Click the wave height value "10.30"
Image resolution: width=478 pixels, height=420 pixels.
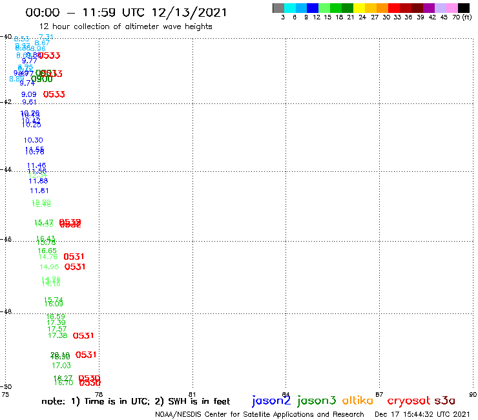[33, 140]
